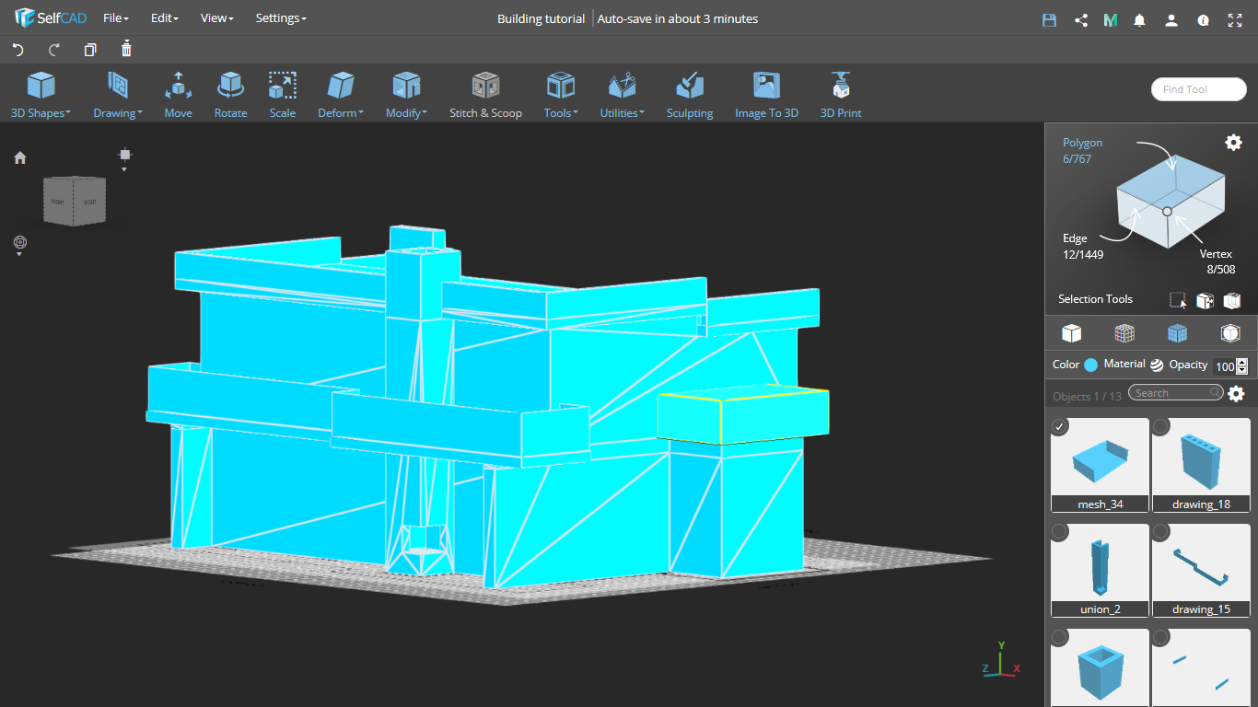Select the drawing_15 object thumbnail
The height and width of the screenshot is (707, 1258).
pyautogui.click(x=1201, y=571)
